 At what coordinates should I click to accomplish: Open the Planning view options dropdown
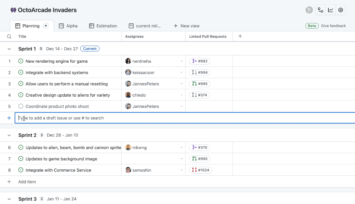pos(46,26)
